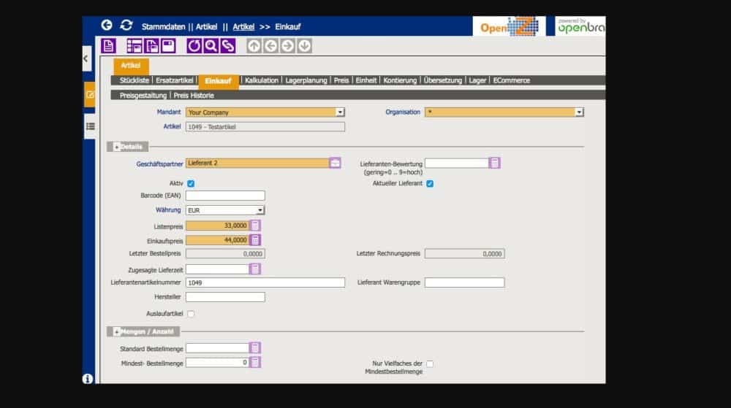The height and width of the screenshot is (408, 731).
Task: Open calculator next to Einkaufspreis field
Action: (255, 240)
